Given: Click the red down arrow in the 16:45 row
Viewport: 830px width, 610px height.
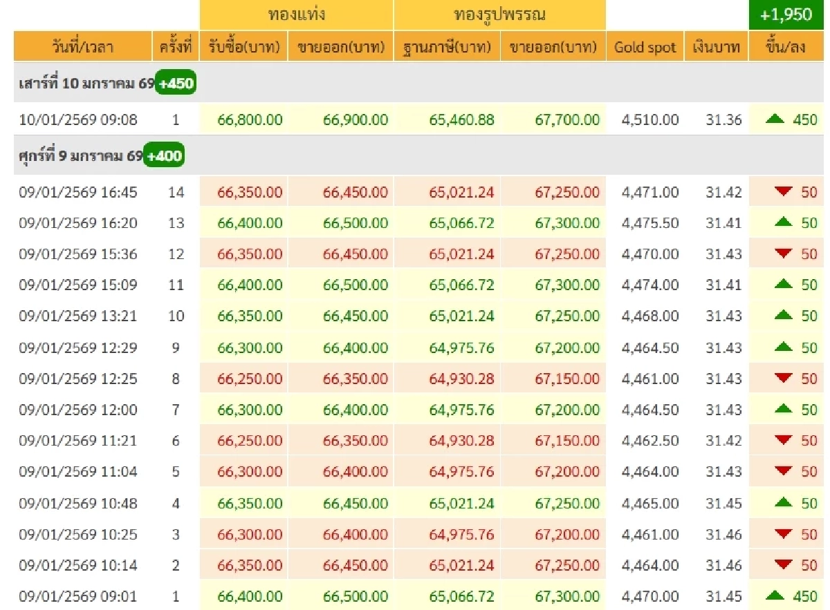Looking at the screenshot, I should (784, 192).
